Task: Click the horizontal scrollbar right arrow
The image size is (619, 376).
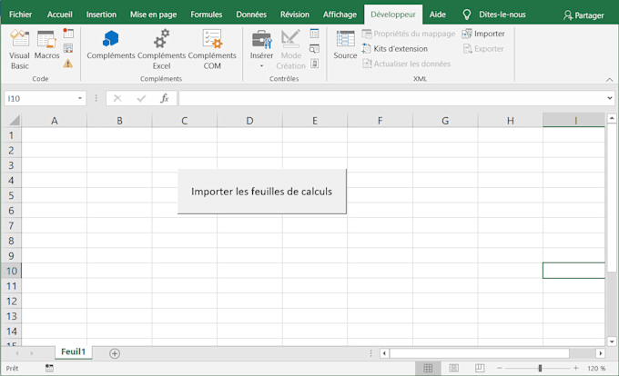Action: click(x=601, y=353)
